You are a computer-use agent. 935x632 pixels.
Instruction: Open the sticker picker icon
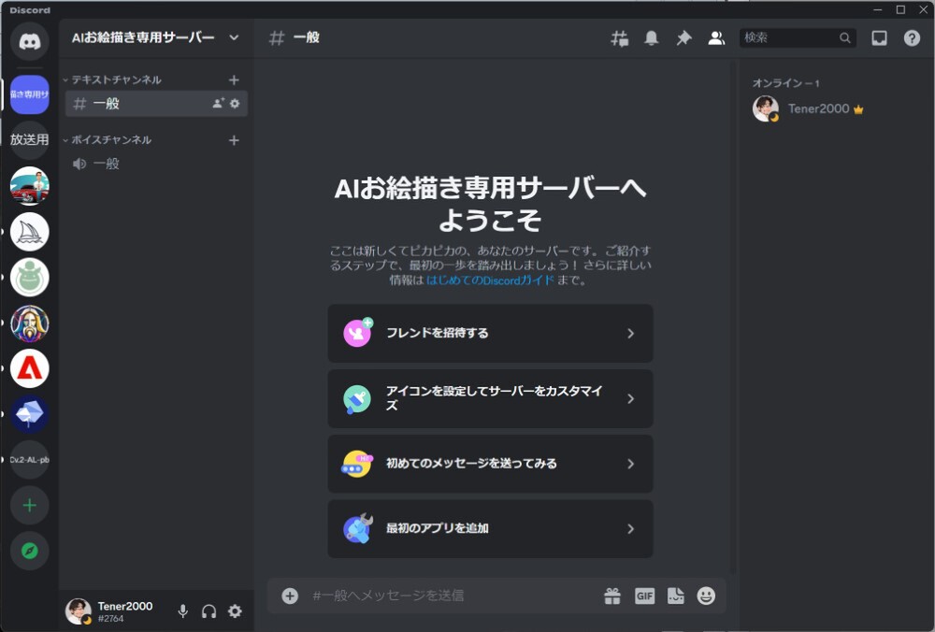[676, 596]
